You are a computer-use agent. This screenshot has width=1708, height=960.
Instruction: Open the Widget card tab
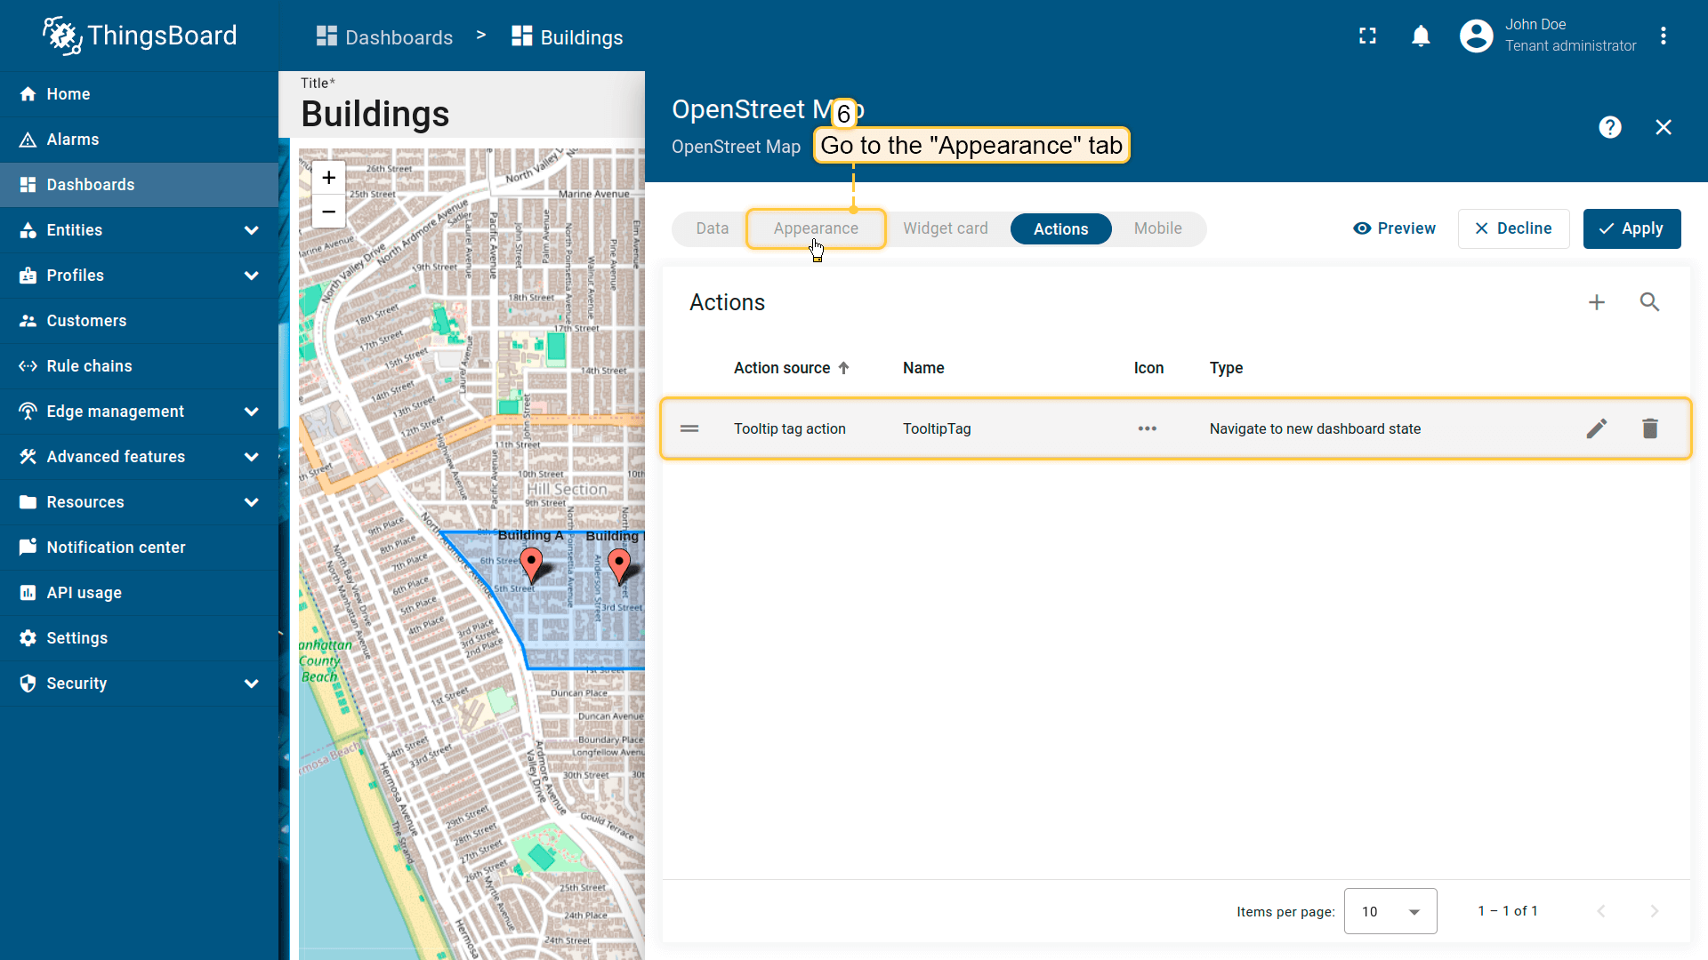point(945,228)
